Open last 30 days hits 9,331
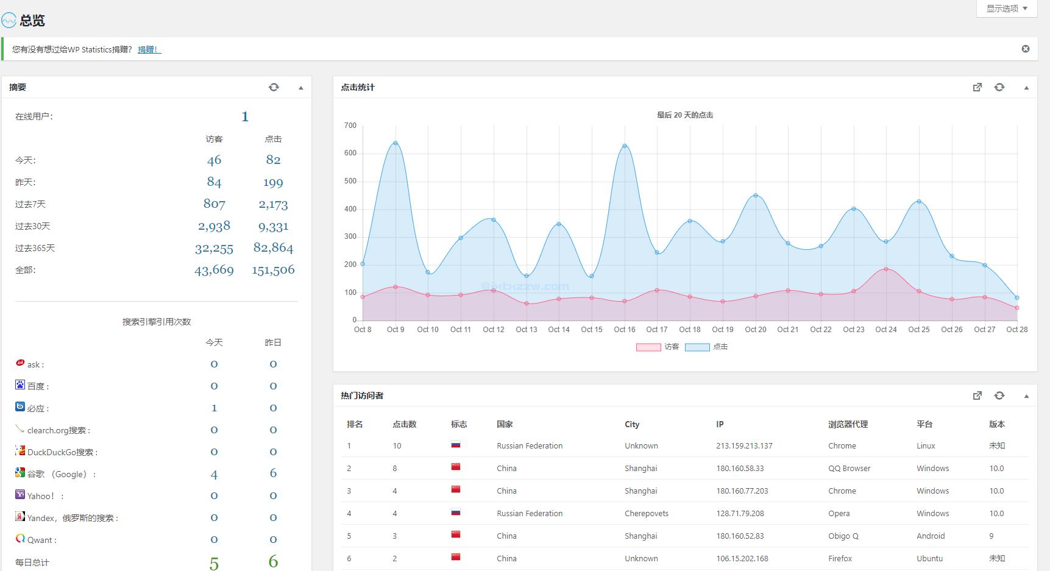The image size is (1050, 571). click(x=273, y=226)
